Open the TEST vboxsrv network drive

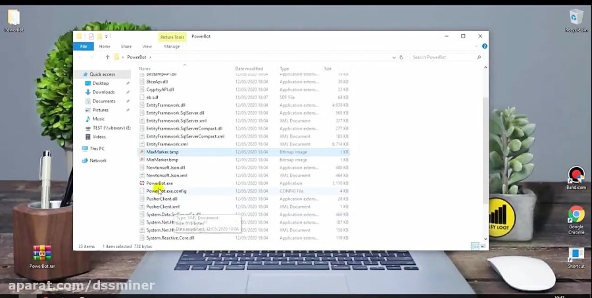pos(111,128)
